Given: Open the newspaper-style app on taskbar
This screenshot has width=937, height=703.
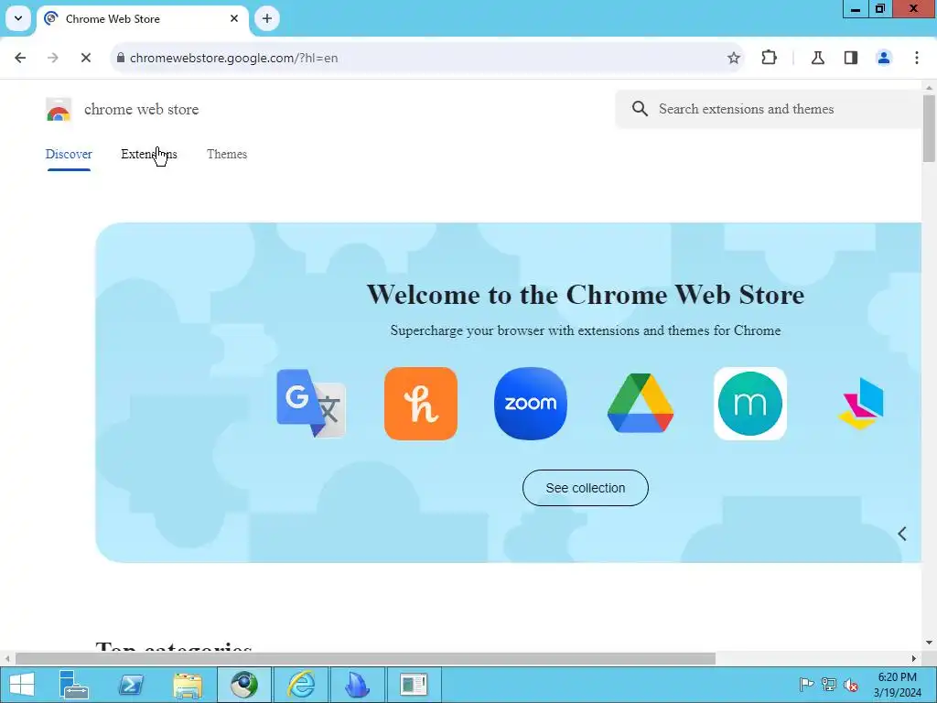Looking at the screenshot, I should (414, 685).
